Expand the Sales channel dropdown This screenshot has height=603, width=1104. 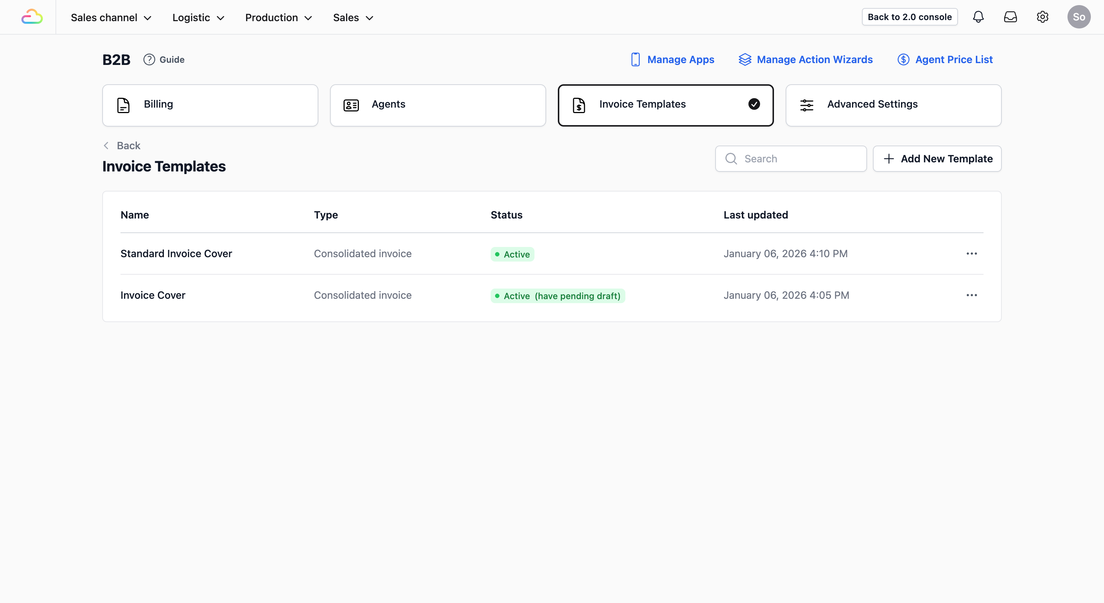pyautogui.click(x=111, y=18)
